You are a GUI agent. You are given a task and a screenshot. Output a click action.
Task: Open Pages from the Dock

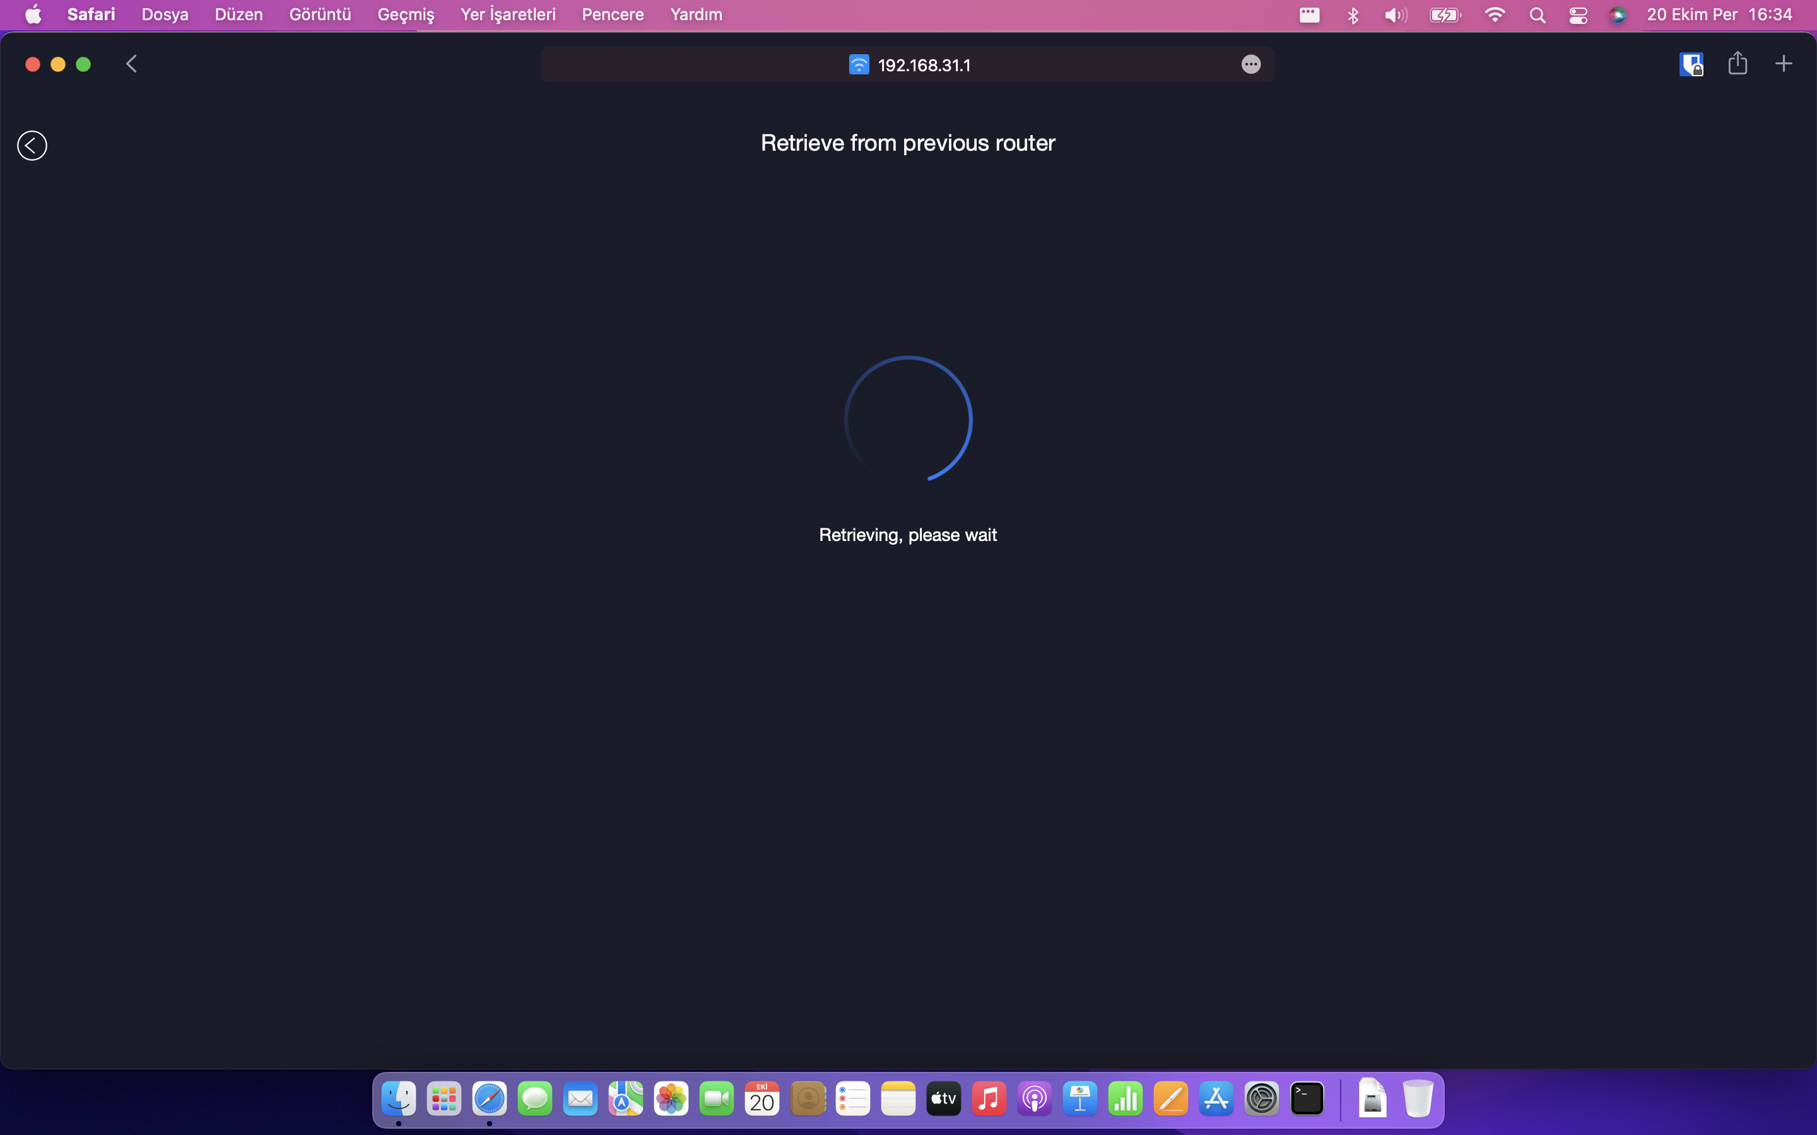pyautogui.click(x=1170, y=1099)
